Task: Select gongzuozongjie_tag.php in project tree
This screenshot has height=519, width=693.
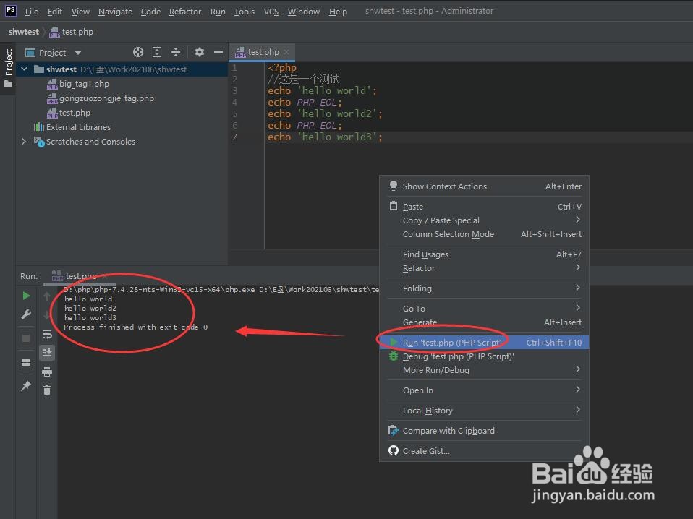Action: pyautogui.click(x=101, y=98)
